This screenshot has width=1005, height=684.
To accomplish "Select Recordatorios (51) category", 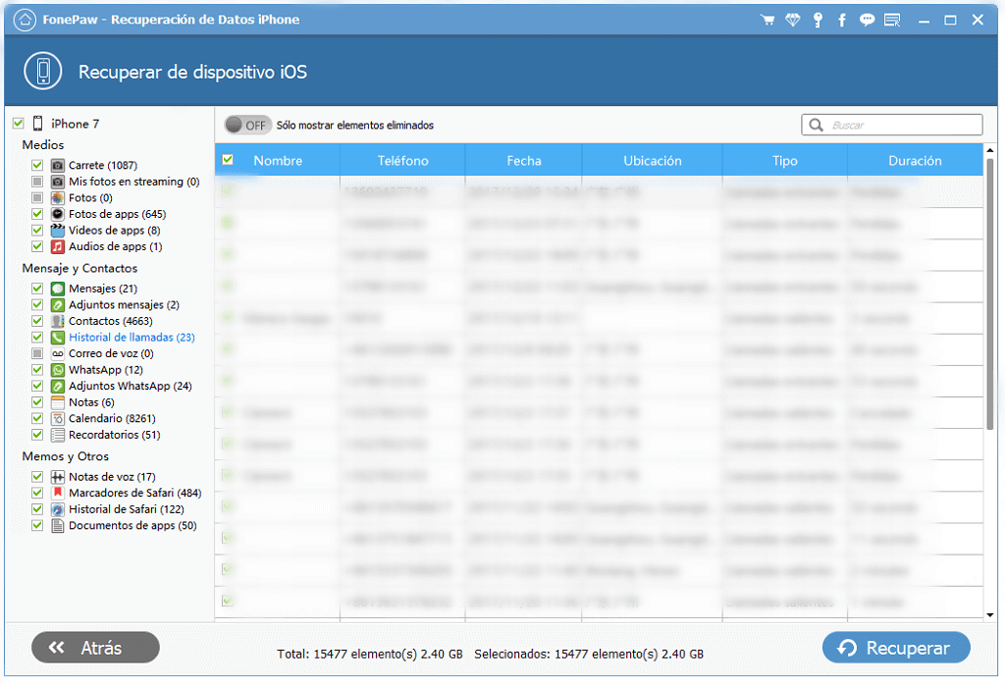I will [115, 435].
